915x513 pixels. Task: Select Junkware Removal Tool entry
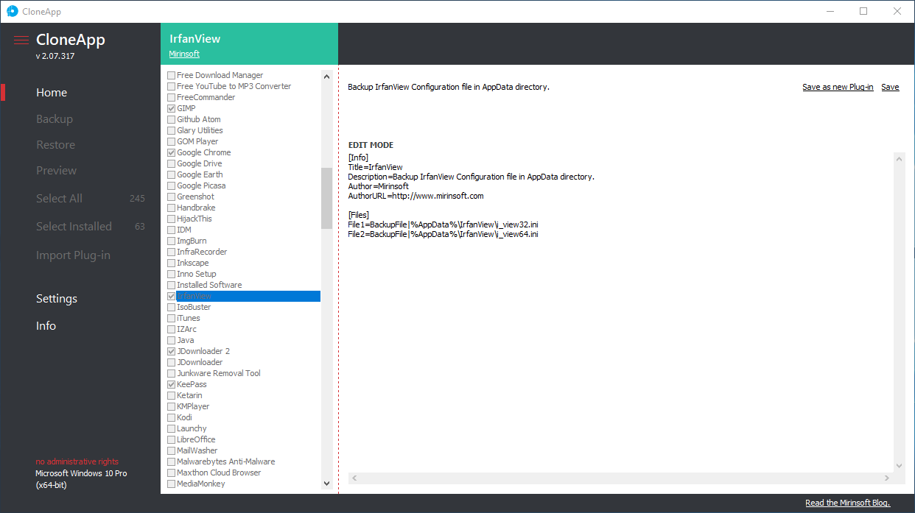pos(219,373)
